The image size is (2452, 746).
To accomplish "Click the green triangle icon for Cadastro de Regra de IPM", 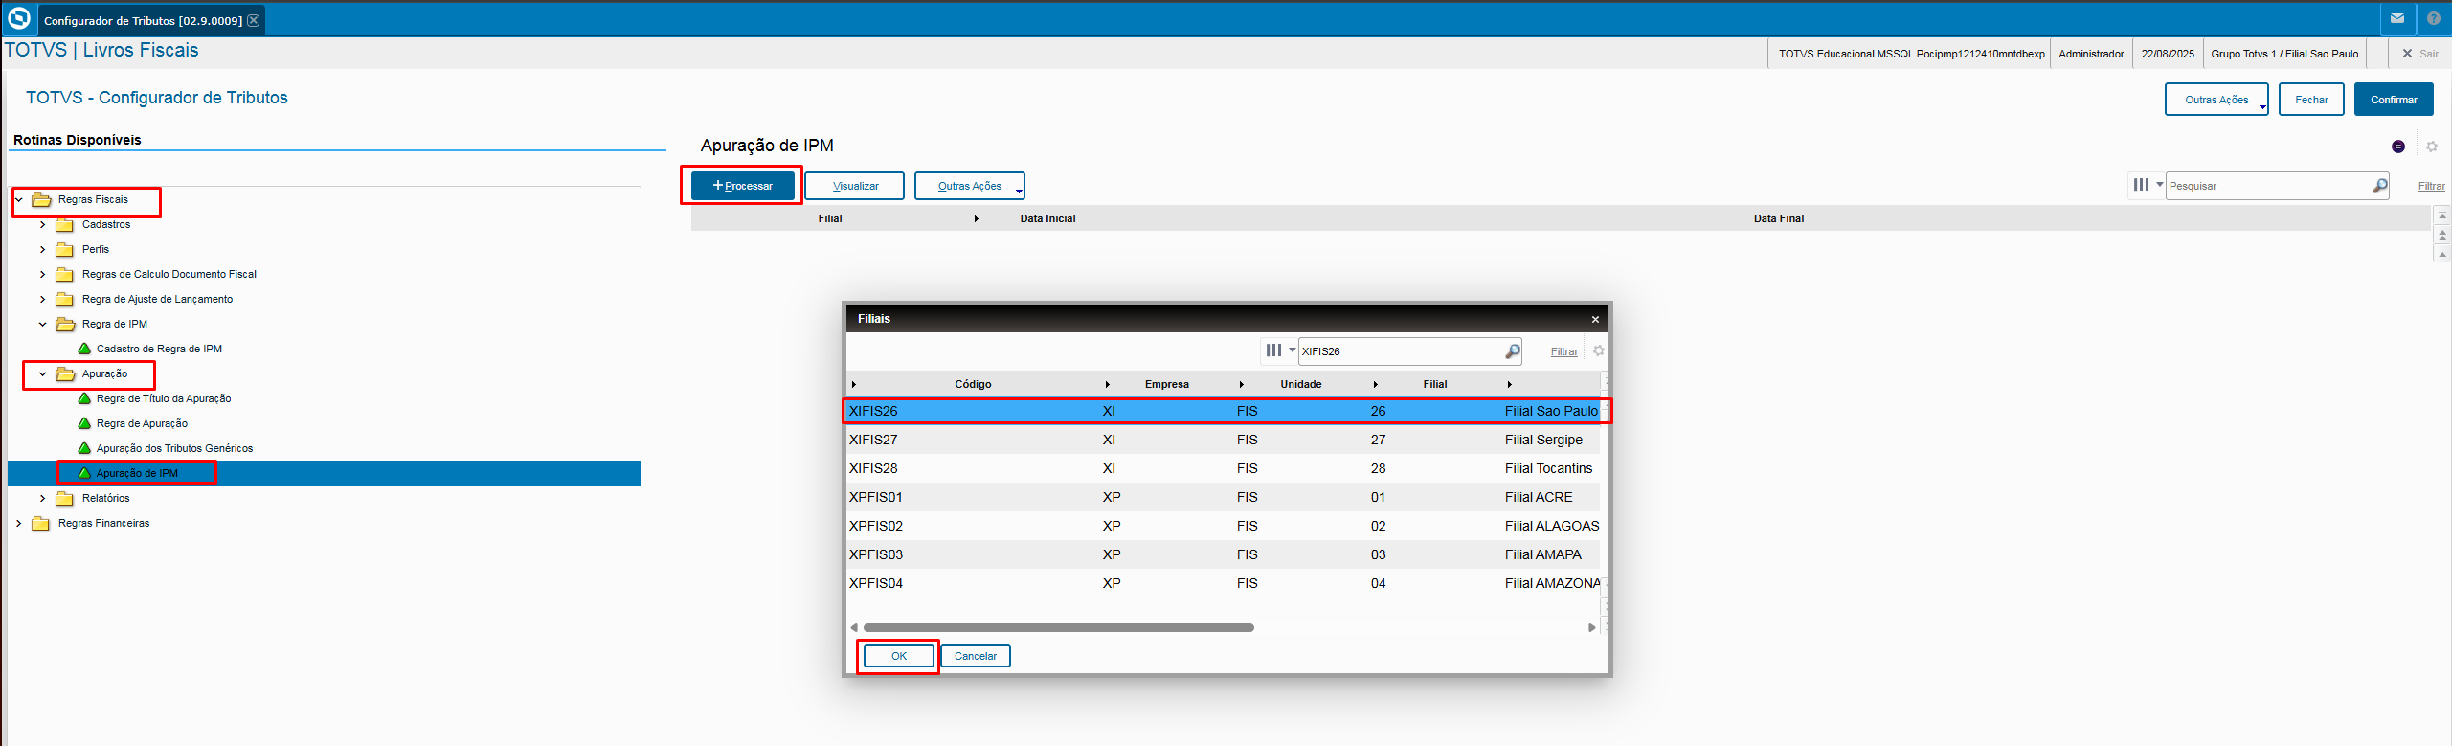I will tap(84, 349).
